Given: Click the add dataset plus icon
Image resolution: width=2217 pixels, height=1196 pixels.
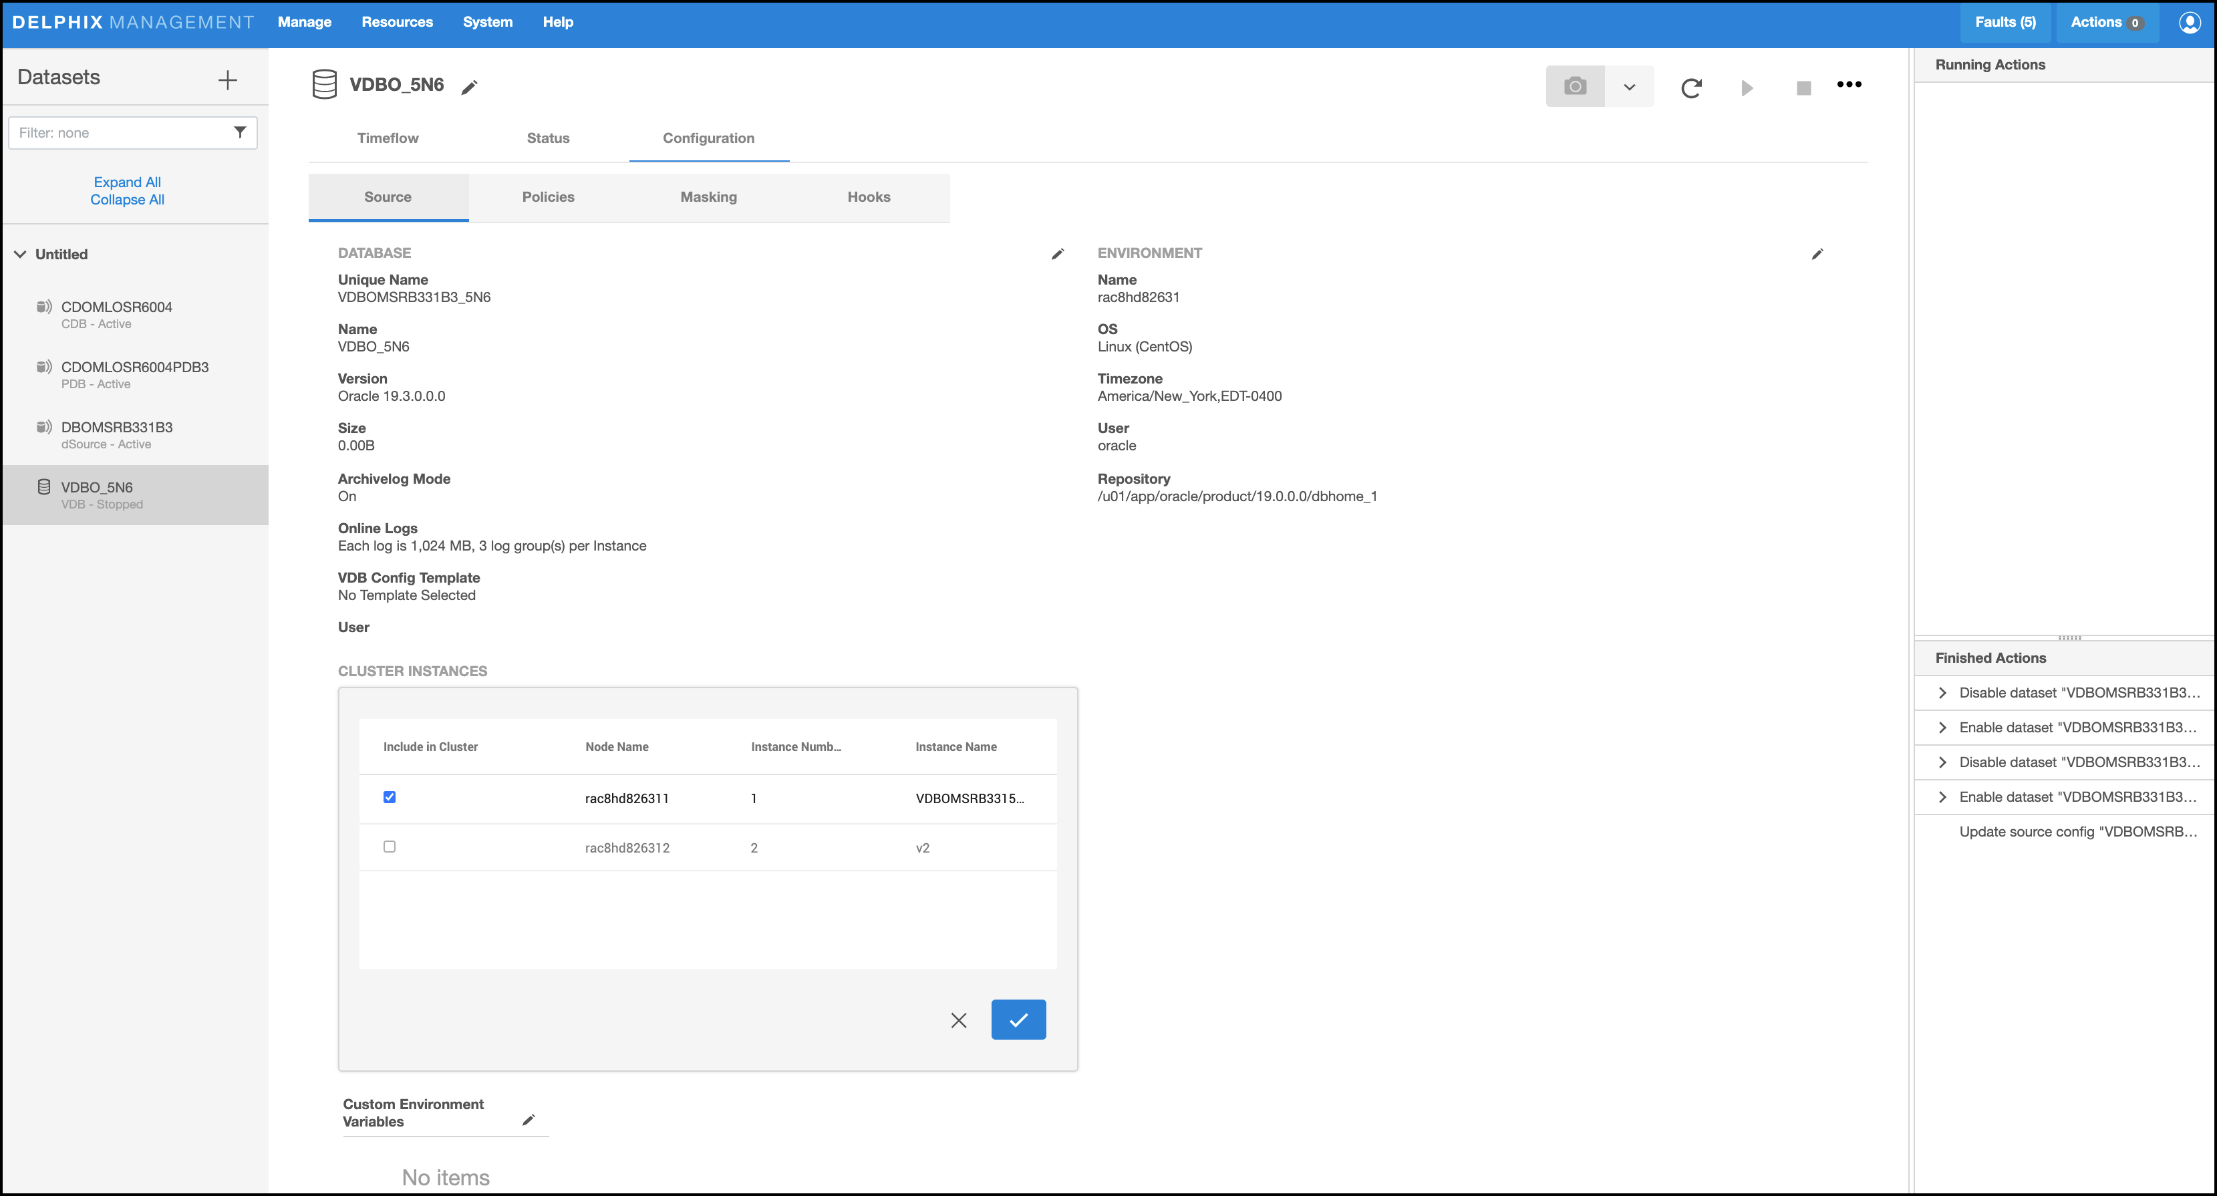Looking at the screenshot, I should coord(227,80).
